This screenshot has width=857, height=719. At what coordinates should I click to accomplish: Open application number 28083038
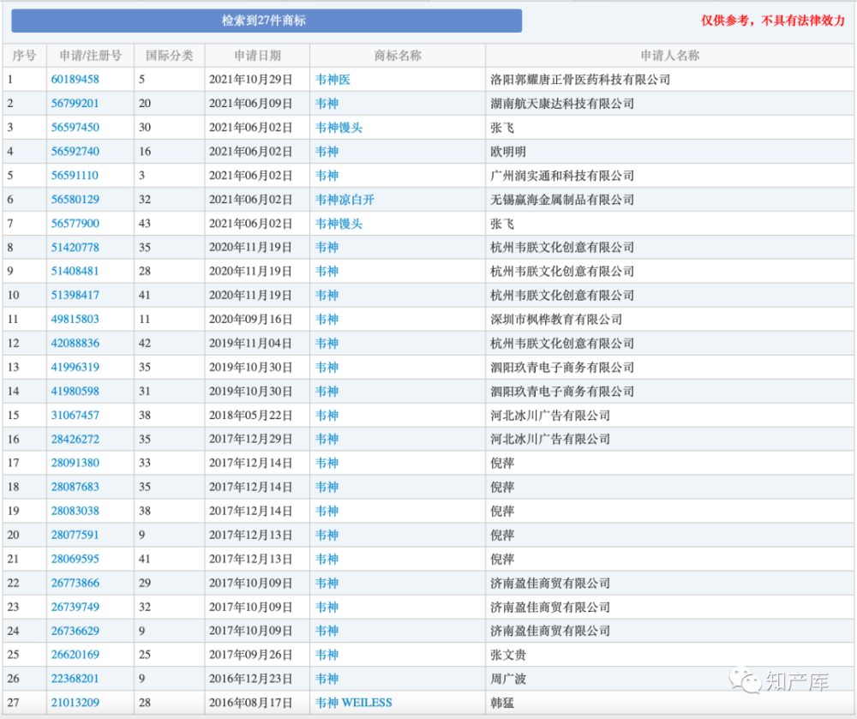[75, 512]
